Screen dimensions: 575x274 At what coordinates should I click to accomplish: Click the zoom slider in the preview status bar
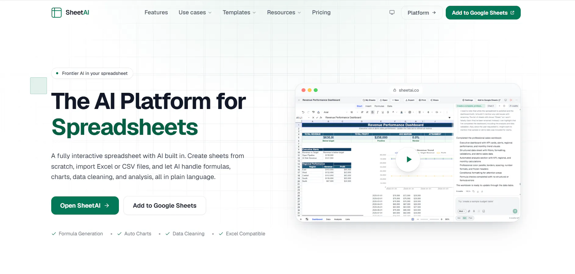(430, 219)
